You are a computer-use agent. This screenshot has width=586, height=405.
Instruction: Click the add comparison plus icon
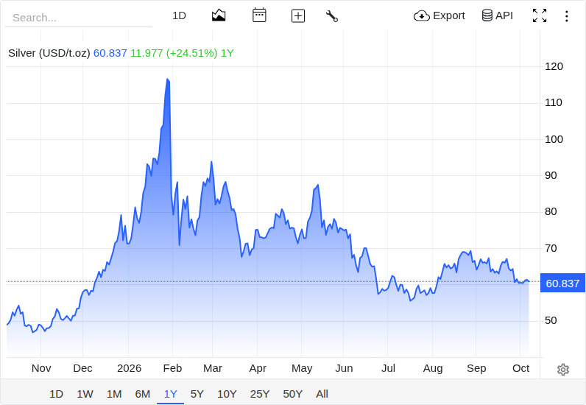(x=298, y=15)
